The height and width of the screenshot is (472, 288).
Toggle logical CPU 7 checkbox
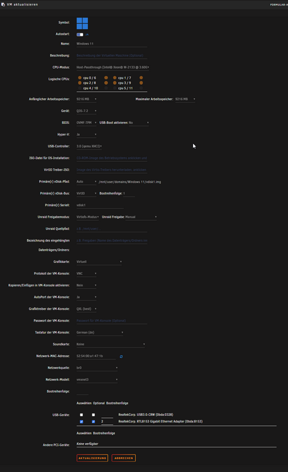coord(141,77)
